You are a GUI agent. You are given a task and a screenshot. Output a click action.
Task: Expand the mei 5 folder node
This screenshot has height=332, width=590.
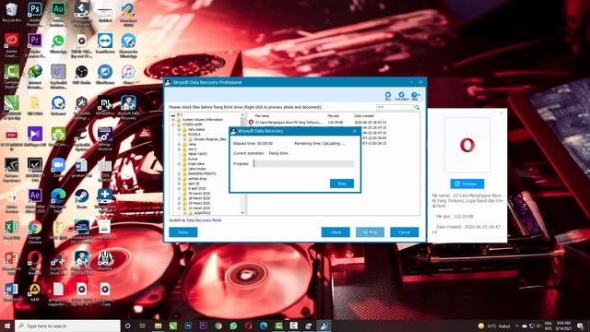(179, 149)
